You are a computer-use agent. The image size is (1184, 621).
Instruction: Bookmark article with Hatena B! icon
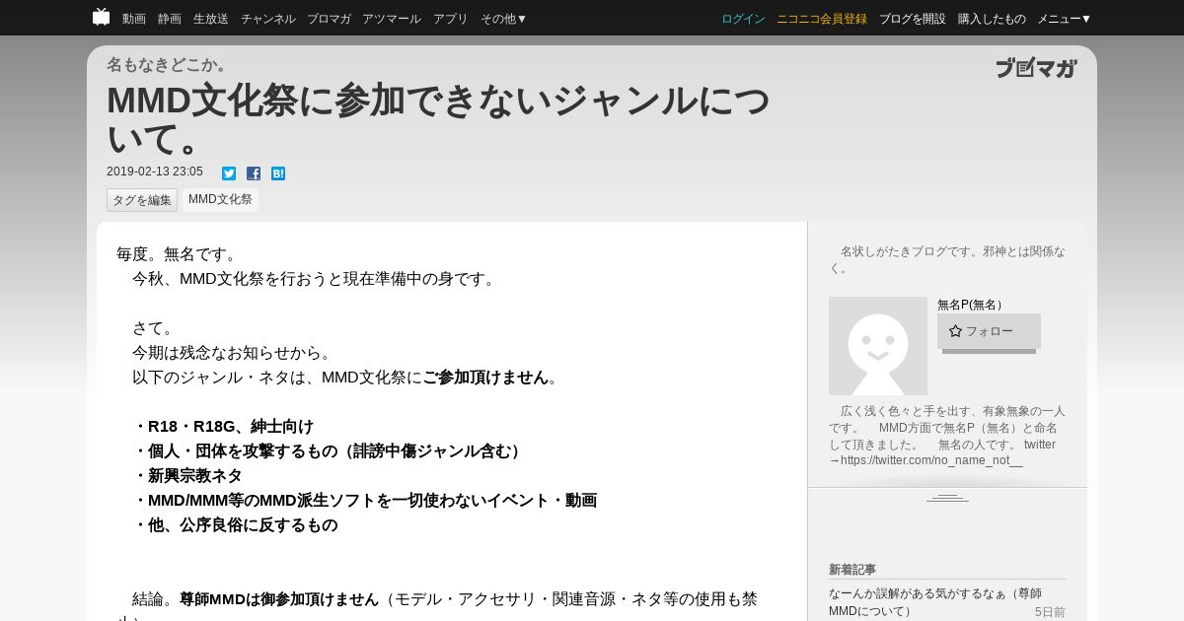[x=278, y=173]
